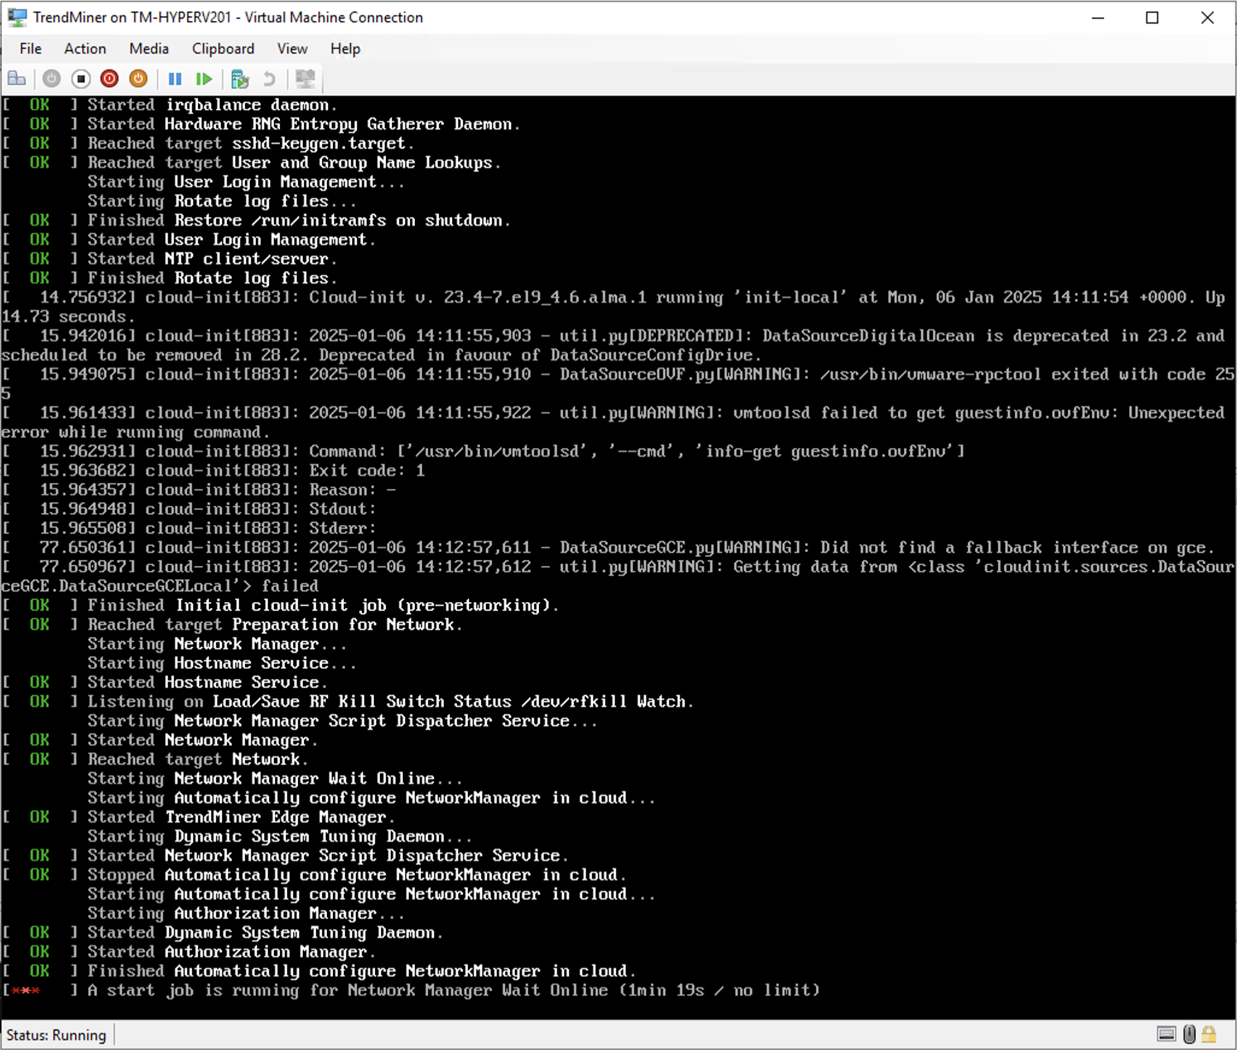Create a checkpoint of the VM
The width and height of the screenshot is (1237, 1050).
pyautogui.click(x=241, y=78)
